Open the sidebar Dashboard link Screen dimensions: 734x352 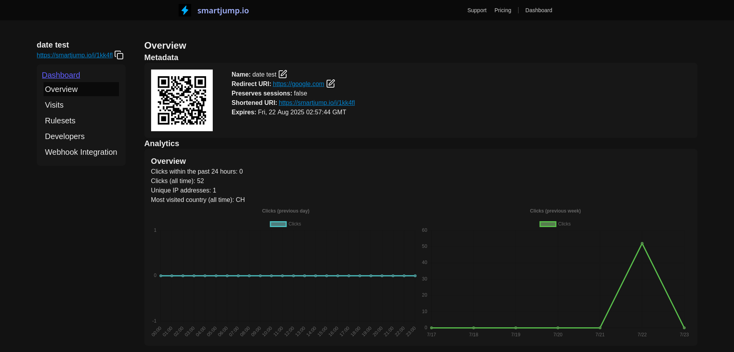pos(61,75)
